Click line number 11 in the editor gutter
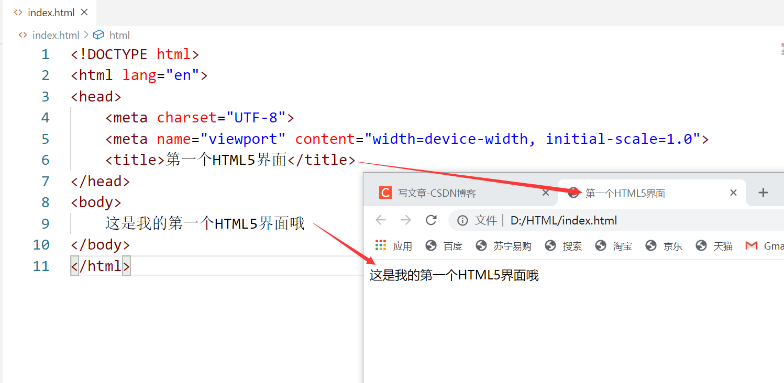 (41, 266)
